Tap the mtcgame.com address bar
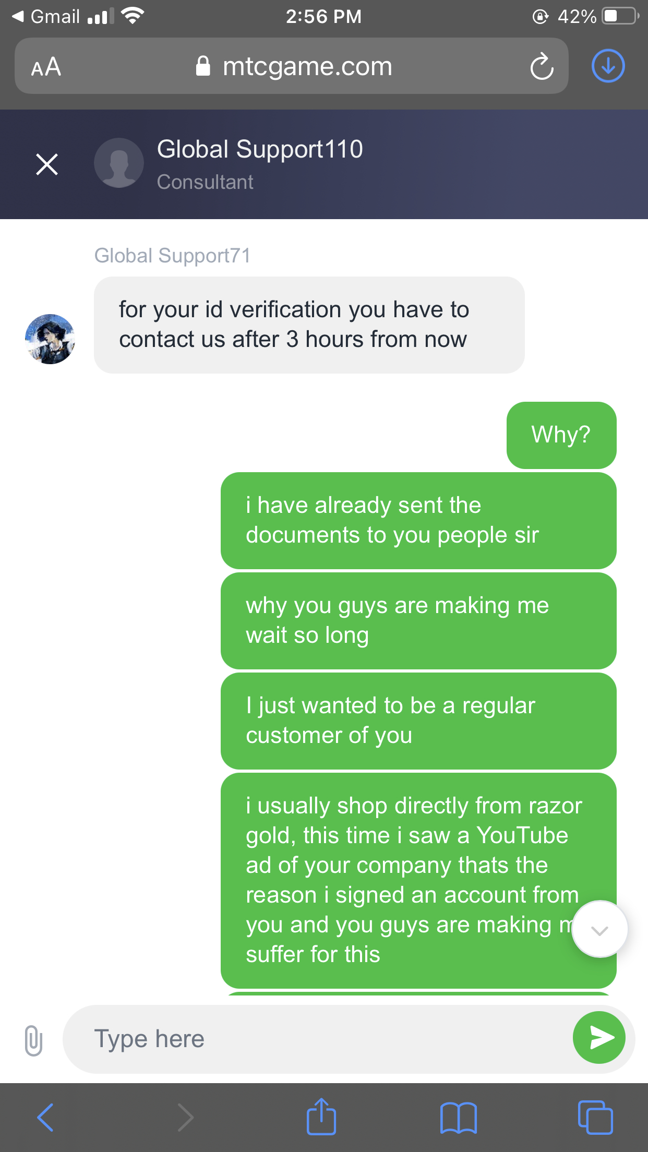The height and width of the screenshot is (1152, 648). (x=292, y=66)
